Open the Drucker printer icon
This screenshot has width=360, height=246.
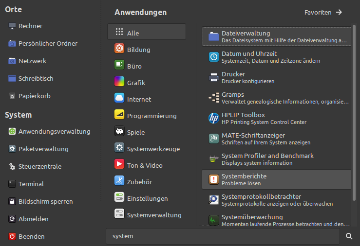[214, 77]
